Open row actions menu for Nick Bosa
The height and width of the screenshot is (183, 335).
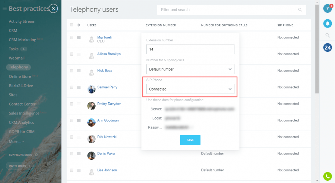coord(79,71)
